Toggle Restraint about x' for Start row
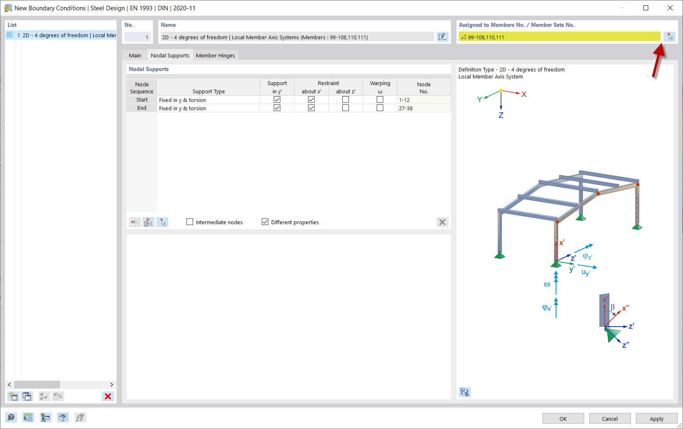This screenshot has height=429, width=683. (x=311, y=100)
